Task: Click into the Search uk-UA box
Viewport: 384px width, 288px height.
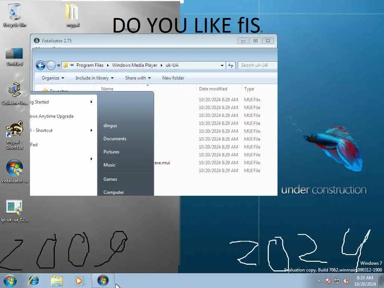Action: [x=258, y=65]
